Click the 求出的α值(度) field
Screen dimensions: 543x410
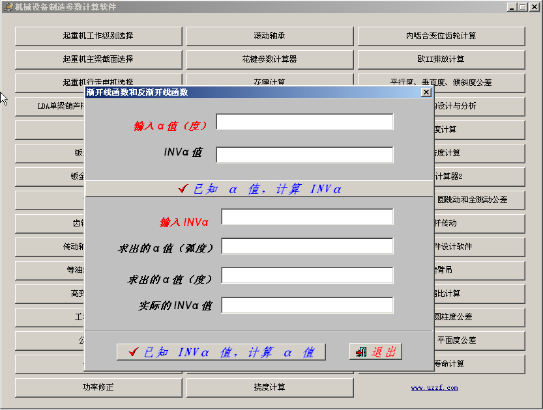click(x=307, y=275)
